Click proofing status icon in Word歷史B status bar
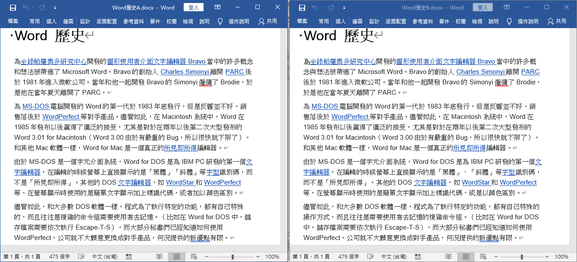This screenshot has width=577, height=262. coord(370,256)
